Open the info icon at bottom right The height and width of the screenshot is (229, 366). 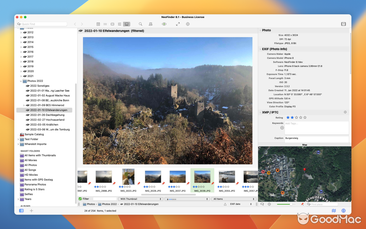coord(343,210)
